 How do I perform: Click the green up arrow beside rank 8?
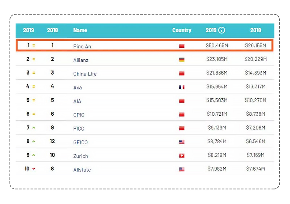point(34,141)
